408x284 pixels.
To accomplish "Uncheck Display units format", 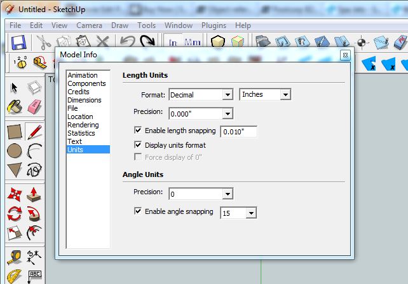I will [139, 145].
